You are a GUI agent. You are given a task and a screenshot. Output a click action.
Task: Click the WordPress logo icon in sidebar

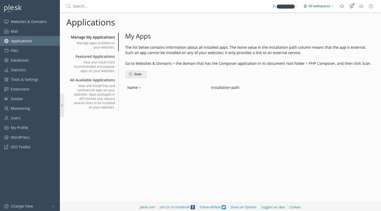(x=6, y=137)
